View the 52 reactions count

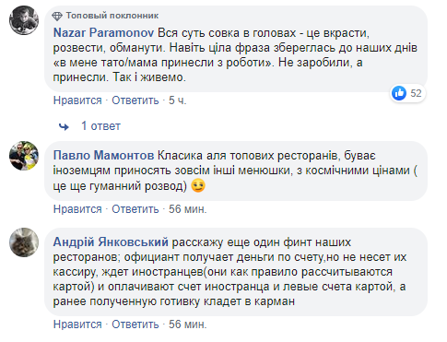pyautogui.click(x=416, y=93)
